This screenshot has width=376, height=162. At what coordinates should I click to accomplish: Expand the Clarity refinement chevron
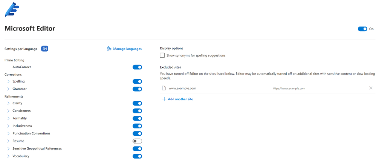(x=8, y=103)
